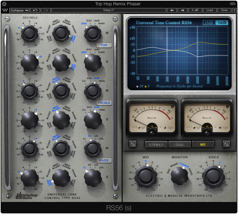Click the Abbey Road Studios logo

pos(27,196)
